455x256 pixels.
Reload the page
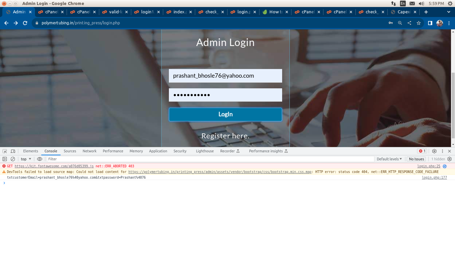25,23
